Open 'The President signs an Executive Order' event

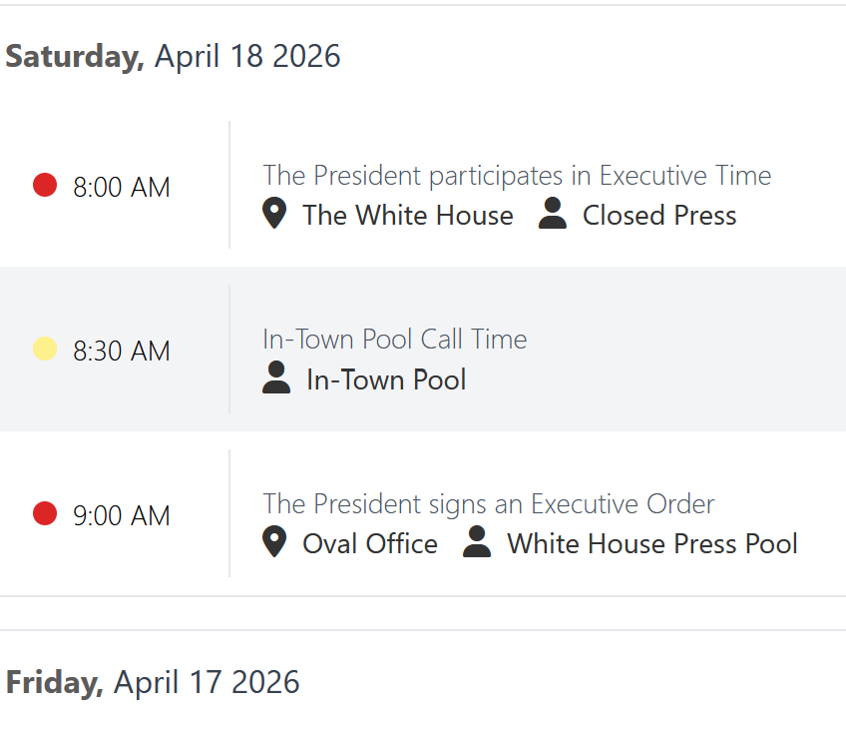[x=489, y=503]
